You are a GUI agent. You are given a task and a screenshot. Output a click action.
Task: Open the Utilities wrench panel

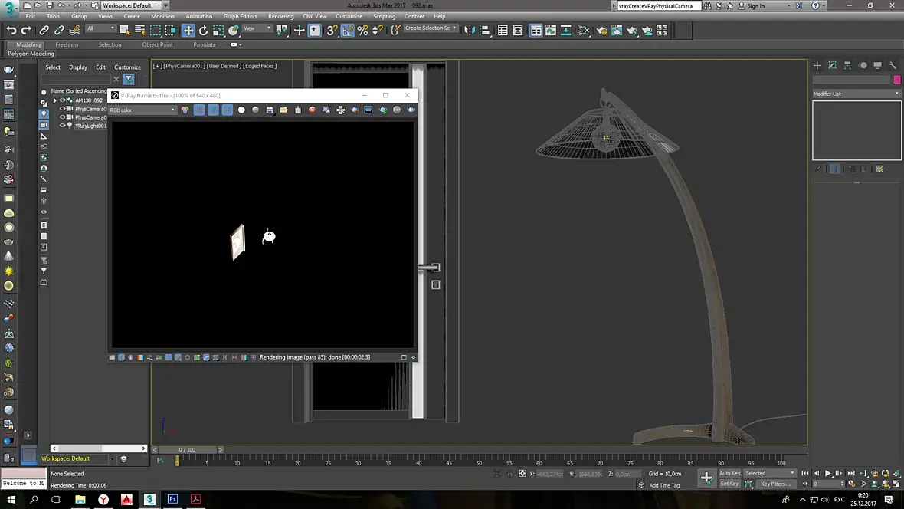[x=893, y=66]
